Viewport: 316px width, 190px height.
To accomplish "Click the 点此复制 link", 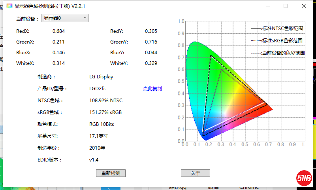I will tap(152, 89).
